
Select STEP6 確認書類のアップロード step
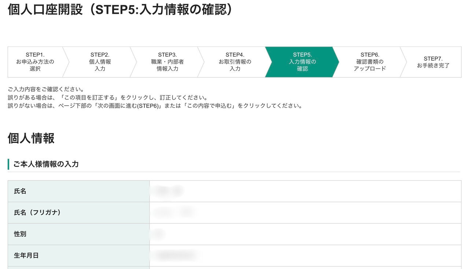[370, 62]
